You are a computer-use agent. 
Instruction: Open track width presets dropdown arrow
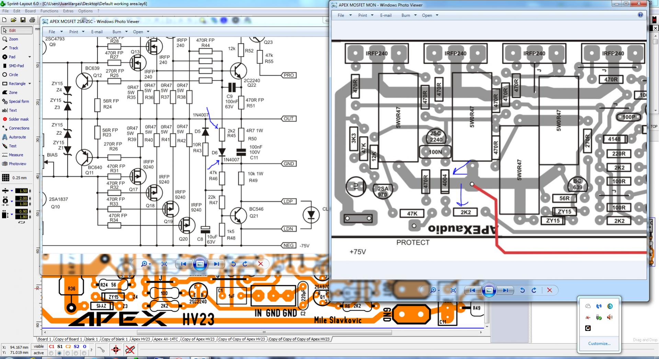click(12, 191)
